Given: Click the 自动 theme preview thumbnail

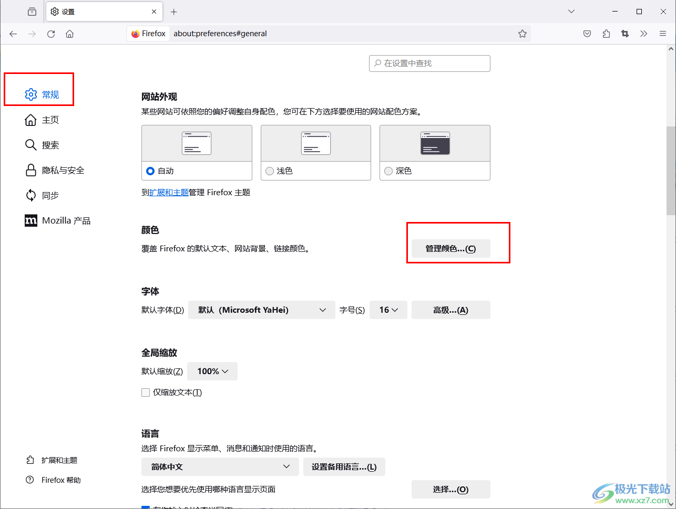Looking at the screenshot, I should (197, 143).
